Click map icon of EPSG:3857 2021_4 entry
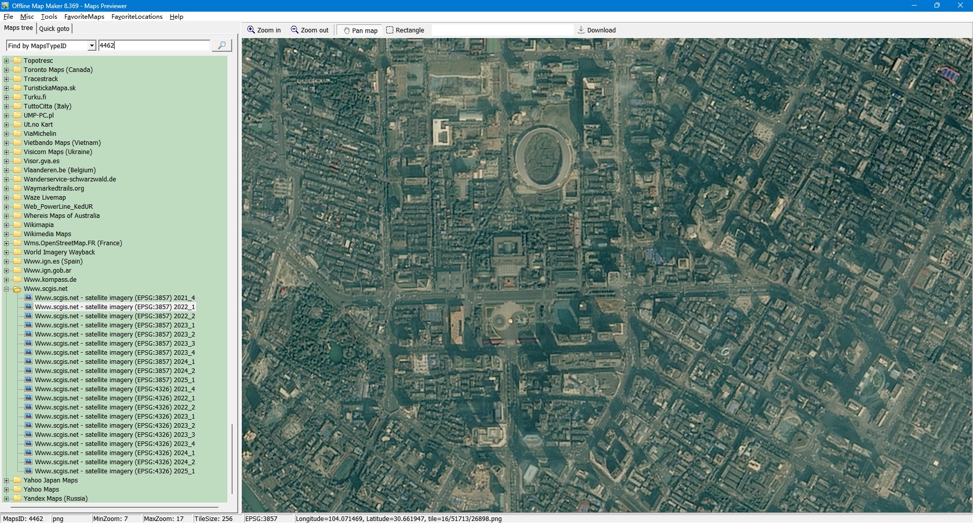 29,298
